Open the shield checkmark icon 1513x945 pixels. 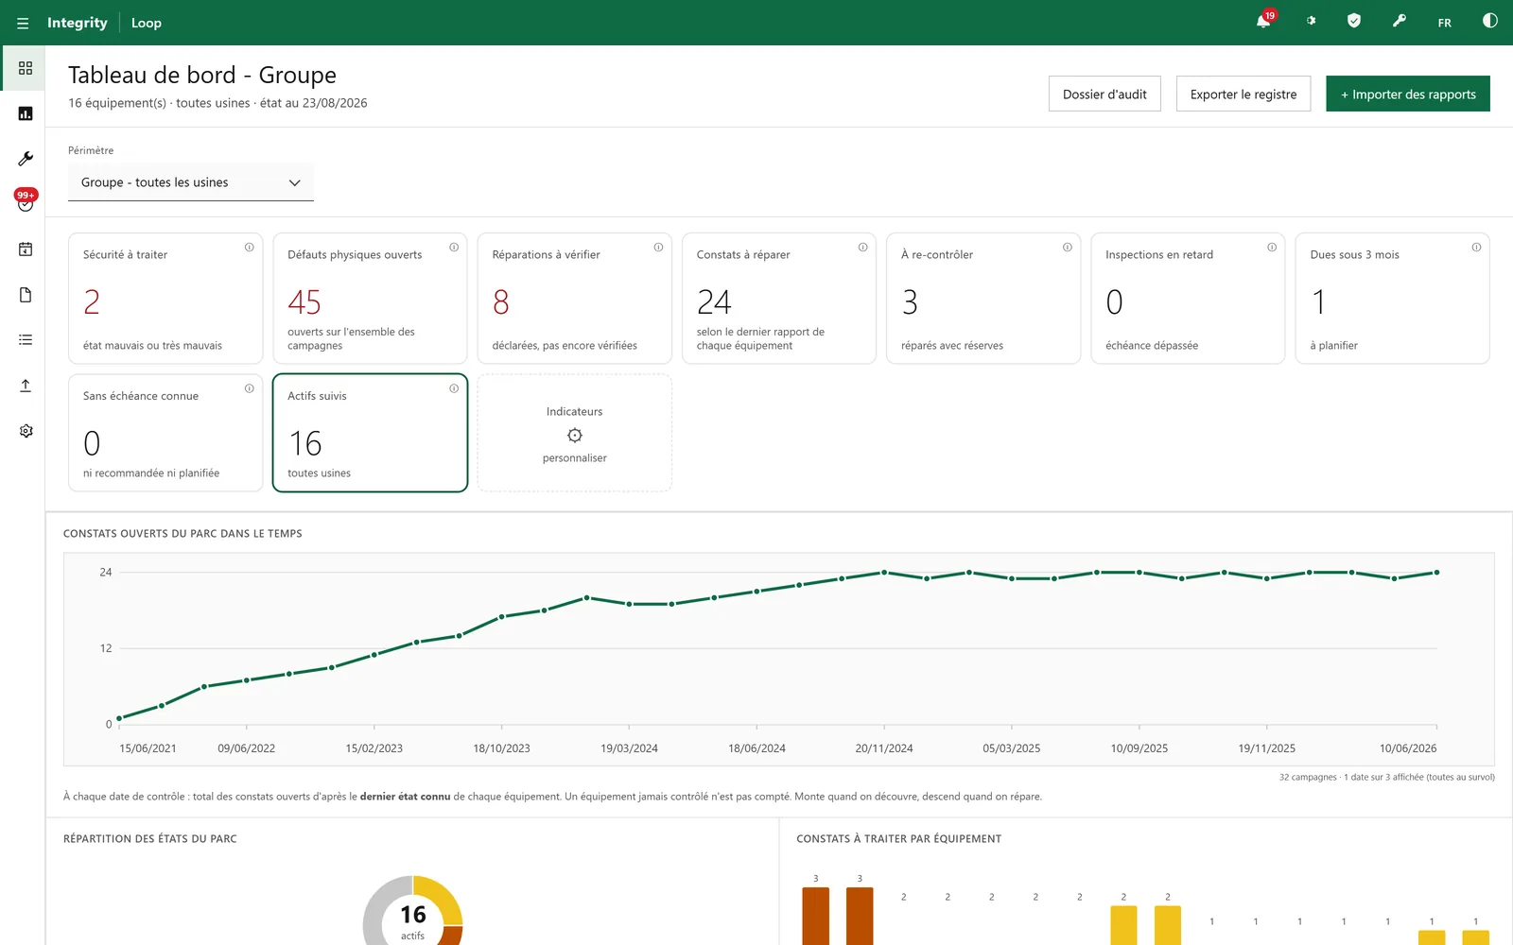click(1354, 21)
